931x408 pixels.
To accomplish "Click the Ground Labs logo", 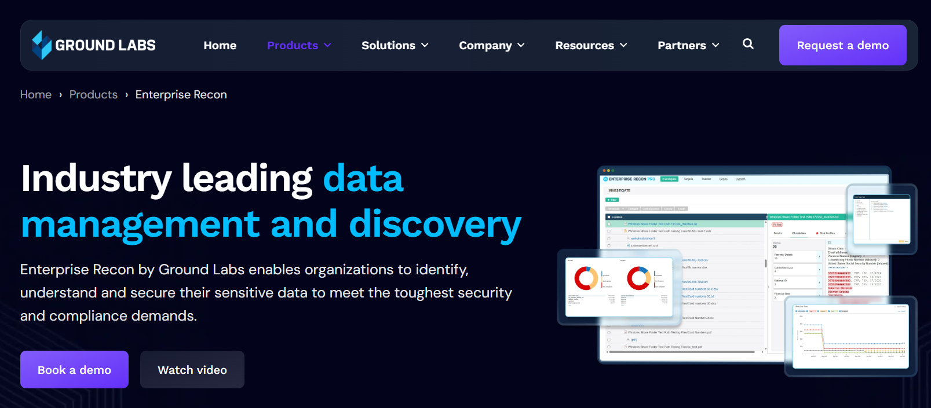I will click(x=94, y=45).
